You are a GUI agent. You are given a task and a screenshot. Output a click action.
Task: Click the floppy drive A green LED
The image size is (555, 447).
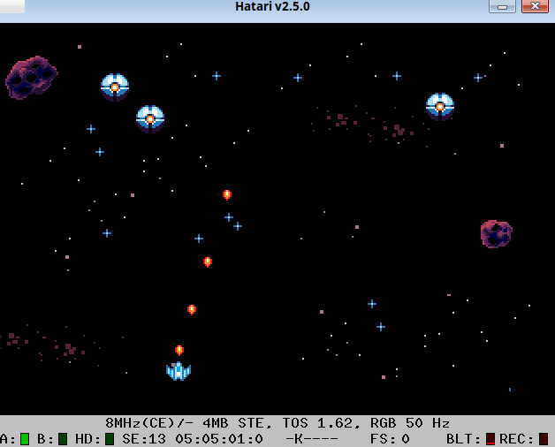tap(25, 439)
